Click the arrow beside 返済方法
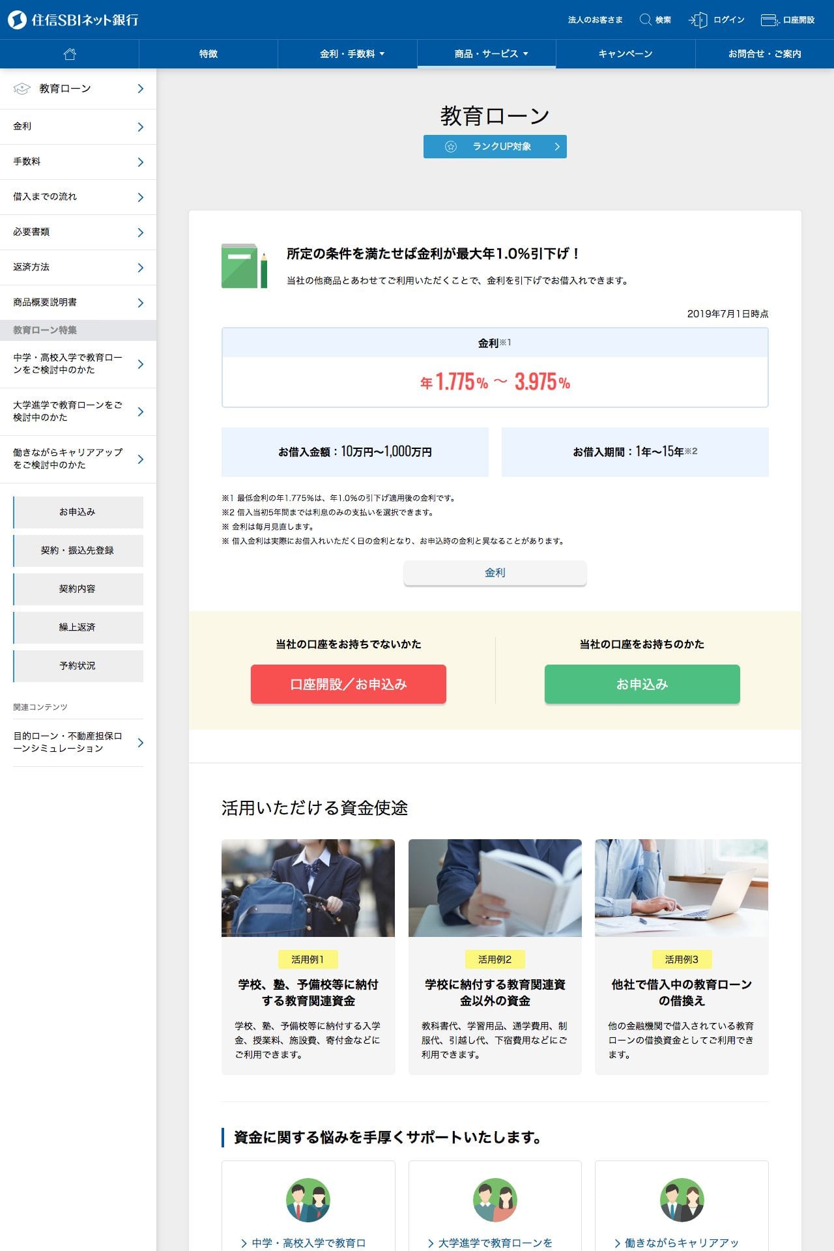Screen dimensions: 834x1251 click(x=140, y=268)
